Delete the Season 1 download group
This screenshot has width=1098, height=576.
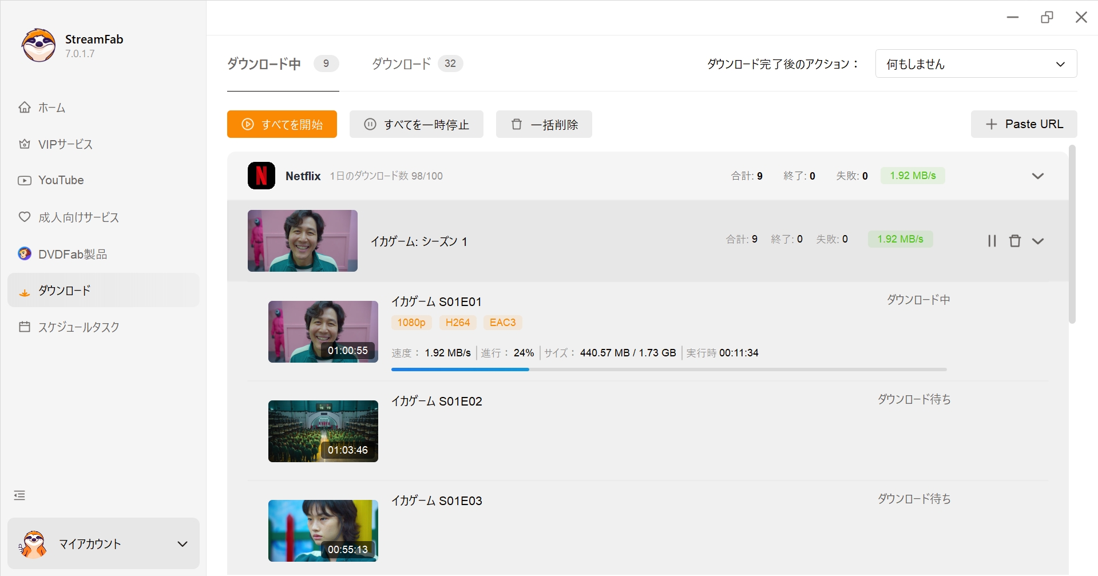coord(1014,241)
